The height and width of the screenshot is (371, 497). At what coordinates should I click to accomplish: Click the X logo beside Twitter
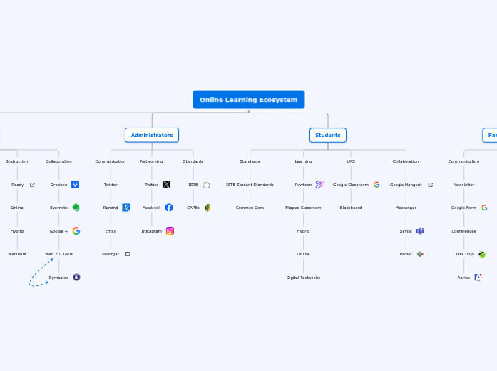pyautogui.click(x=166, y=185)
